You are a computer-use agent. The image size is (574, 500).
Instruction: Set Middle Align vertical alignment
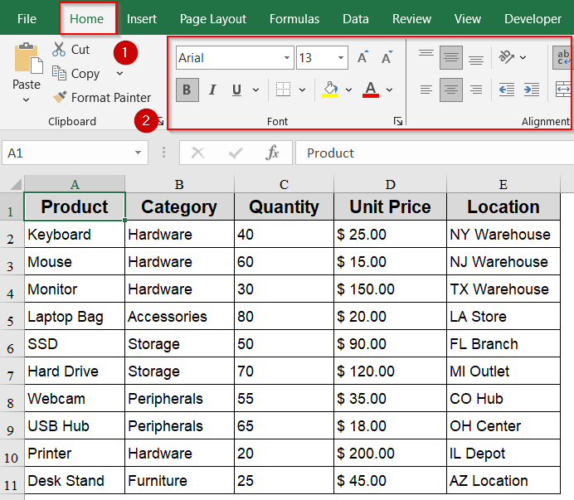[451, 57]
